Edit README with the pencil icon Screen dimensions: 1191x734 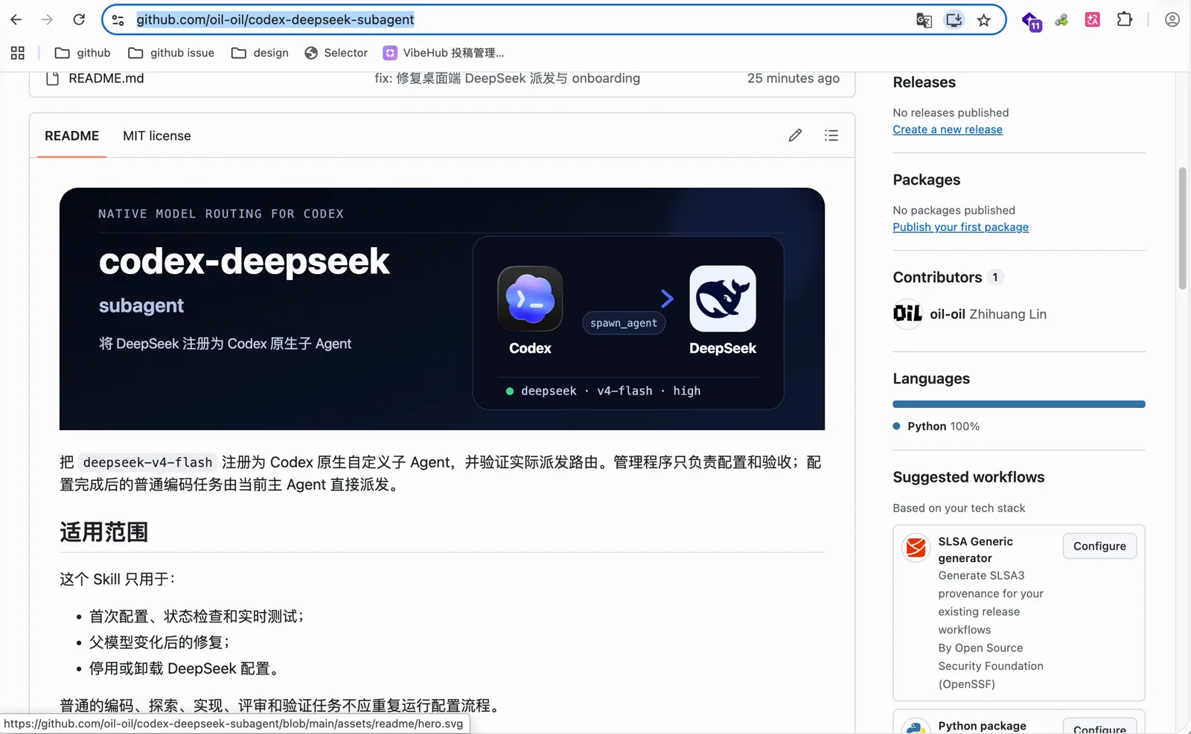[x=795, y=135]
